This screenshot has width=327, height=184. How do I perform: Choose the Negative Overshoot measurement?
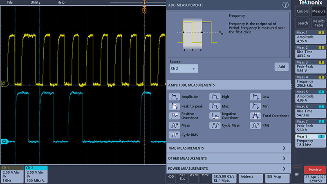(215, 116)
